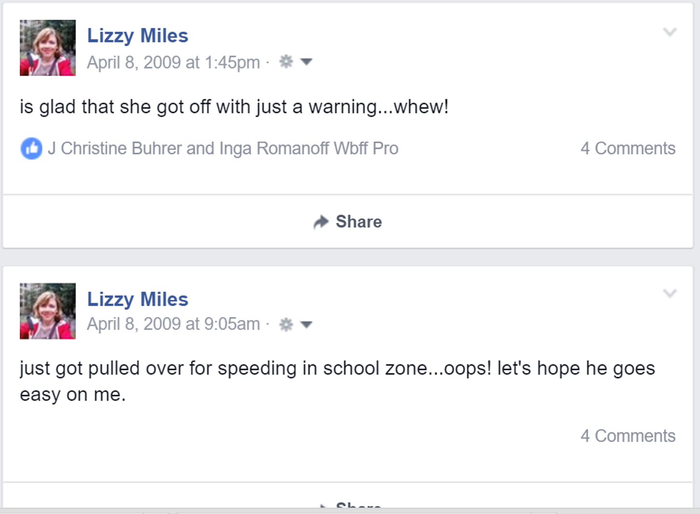Open Inga Romanoff Wbff Pro's profile link
The height and width of the screenshot is (514, 700).
pos(309,148)
